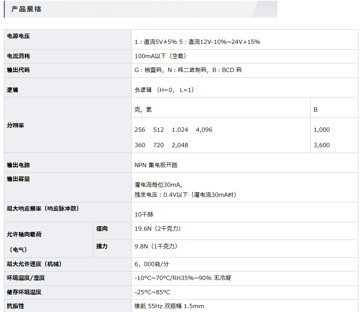Screen dimensions: 360x312
Task: Click the 3,600 resolution value
Action: pyautogui.click(x=322, y=145)
